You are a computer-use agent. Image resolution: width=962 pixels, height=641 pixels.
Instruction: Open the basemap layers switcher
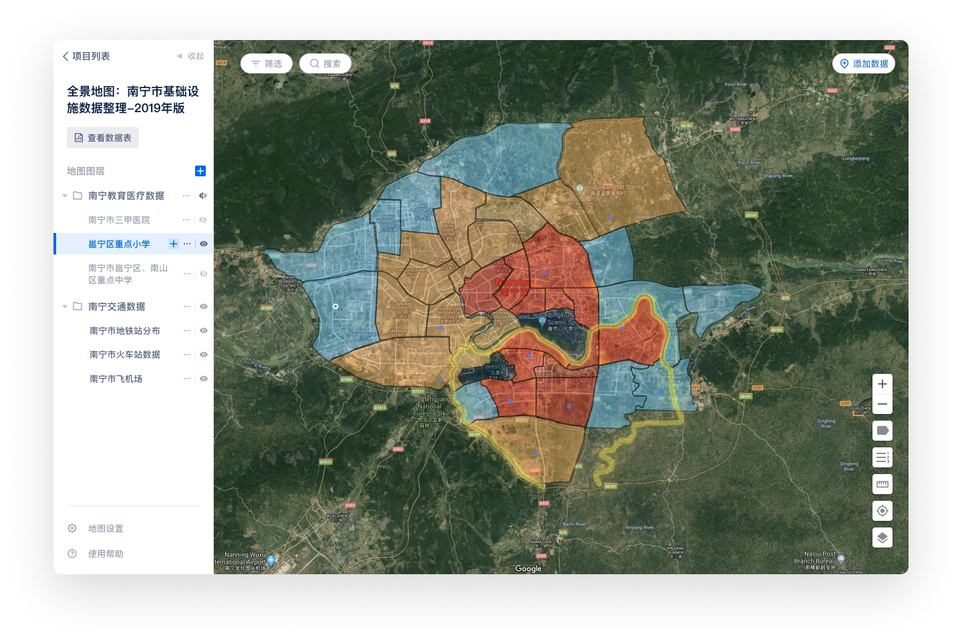[x=883, y=538]
